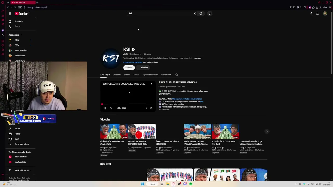Open the upload/create icon in the YouTube header
The height and width of the screenshot is (187, 333).
(311, 14)
